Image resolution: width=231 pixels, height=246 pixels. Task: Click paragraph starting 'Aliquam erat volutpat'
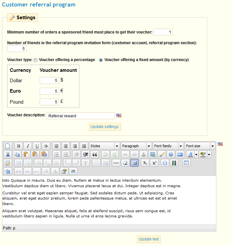[x=86, y=214]
